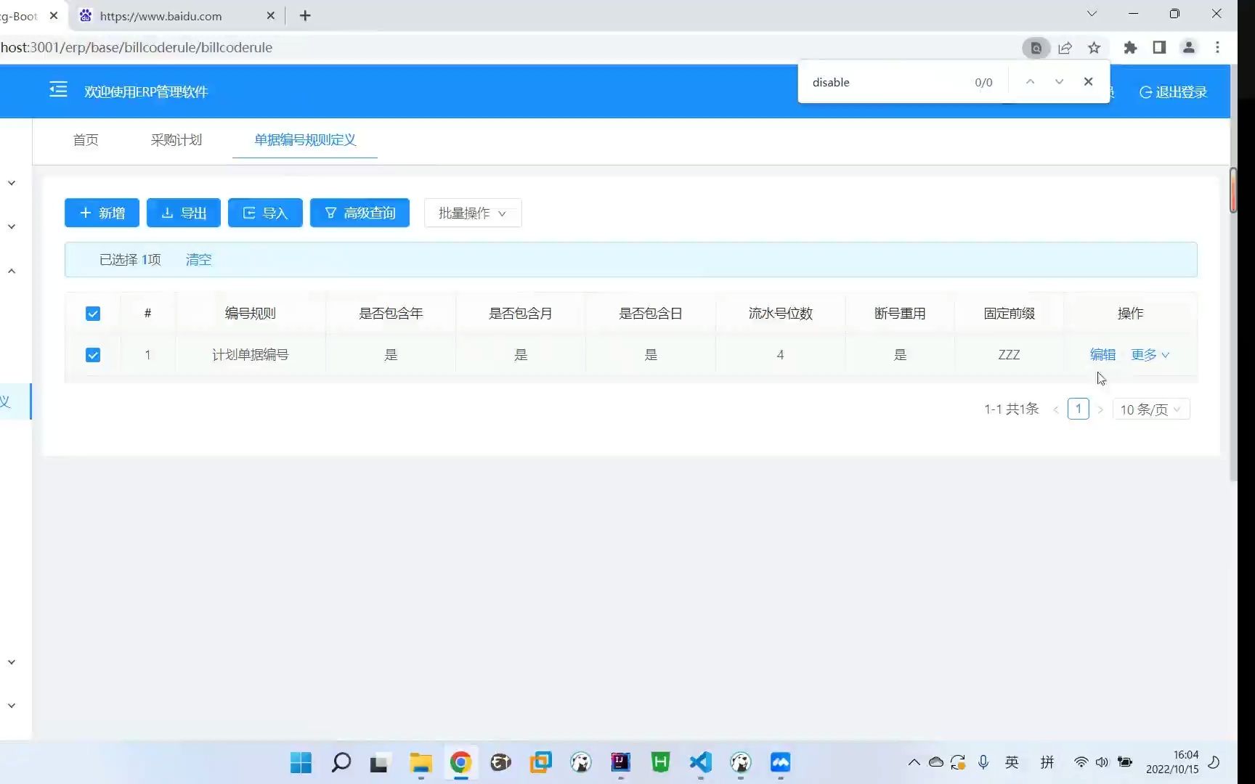Click the 流水号位数 column header
The width and height of the screenshot is (1255, 784).
[781, 313]
